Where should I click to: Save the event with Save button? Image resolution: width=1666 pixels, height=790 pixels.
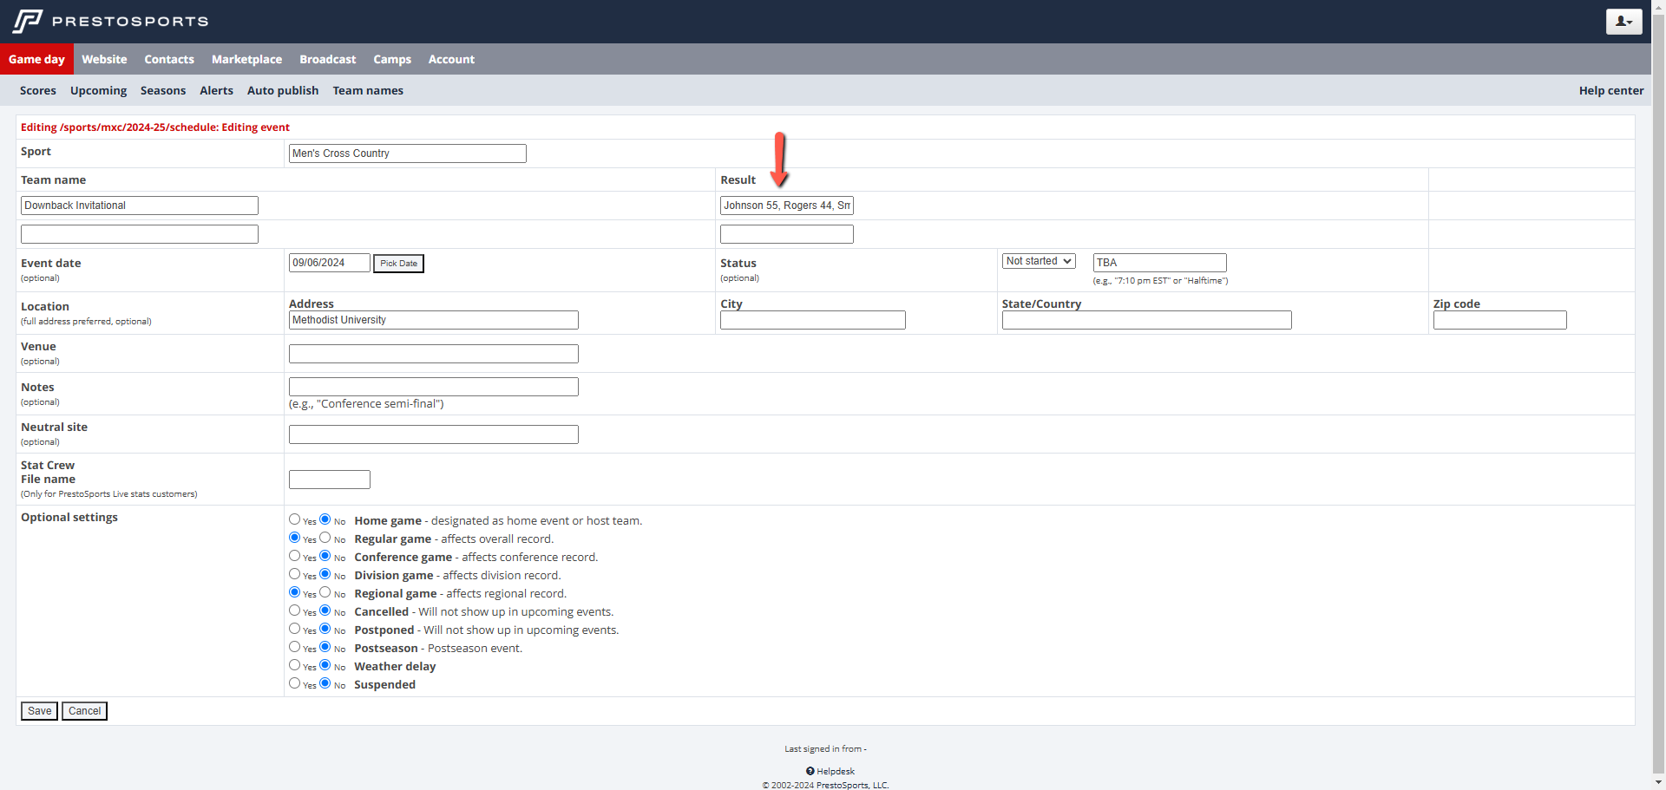(39, 711)
